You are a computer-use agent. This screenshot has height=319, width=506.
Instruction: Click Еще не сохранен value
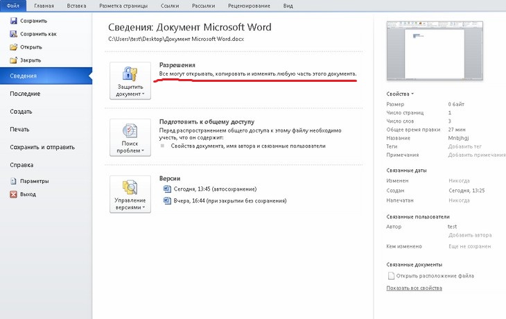[469, 246]
